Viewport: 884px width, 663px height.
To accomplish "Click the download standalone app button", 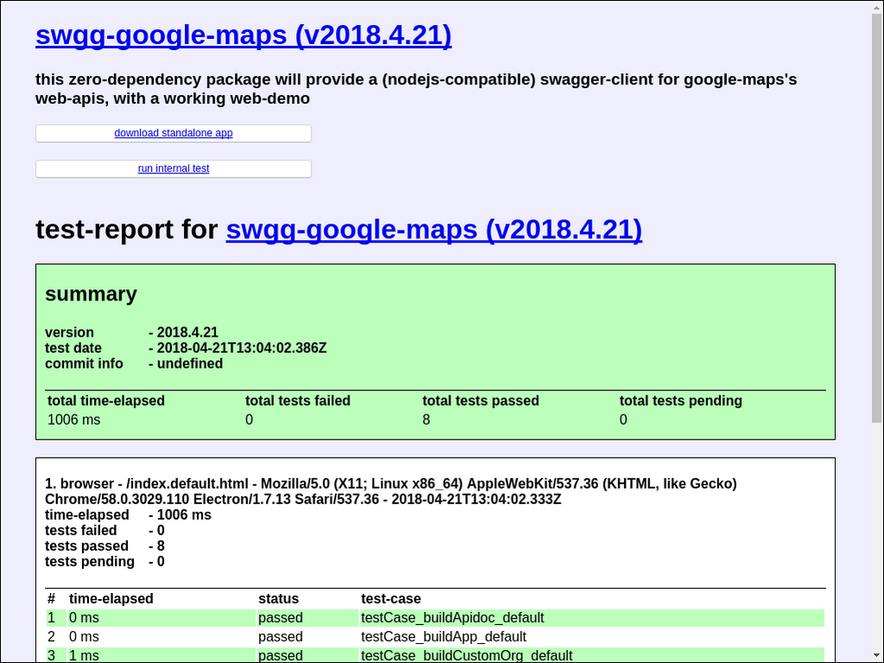I will click(x=174, y=133).
